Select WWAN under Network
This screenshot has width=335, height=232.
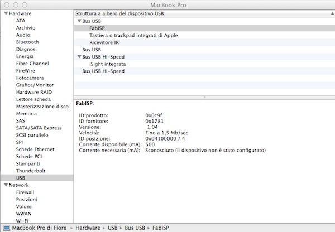pos(23,214)
